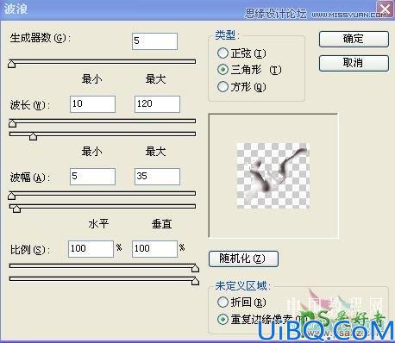
Task: Close the 波浪 dialog with X button
Action: (x=385, y=9)
